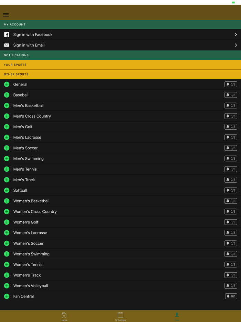Sign in with Facebook

(120, 34)
